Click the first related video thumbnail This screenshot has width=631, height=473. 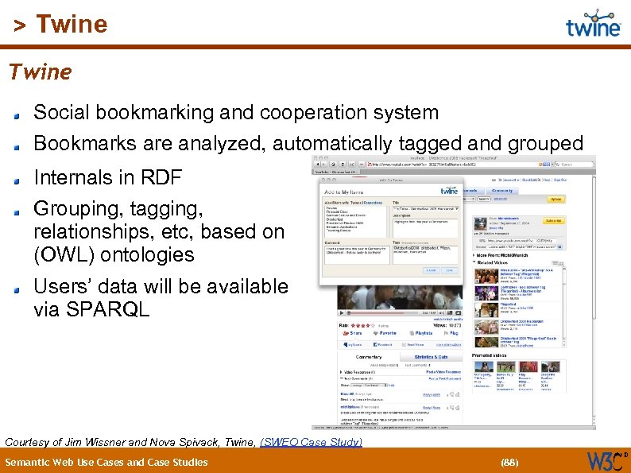click(x=486, y=276)
